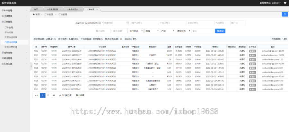Expand the 结算管理 sidebar section

click(26, 53)
